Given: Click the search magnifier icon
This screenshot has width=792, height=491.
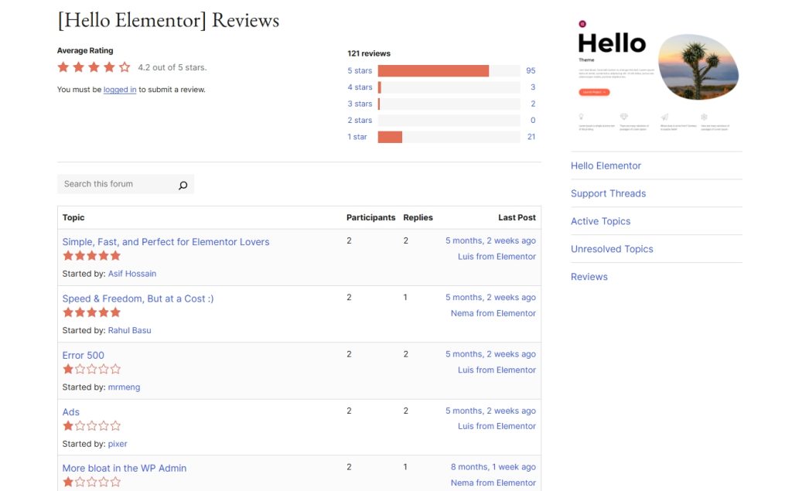Looking at the screenshot, I should [x=183, y=185].
